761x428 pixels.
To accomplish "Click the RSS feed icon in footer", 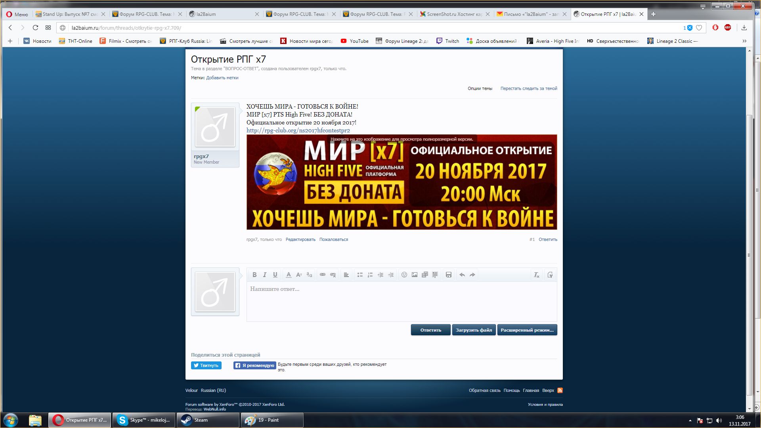I will click(560, 390).
